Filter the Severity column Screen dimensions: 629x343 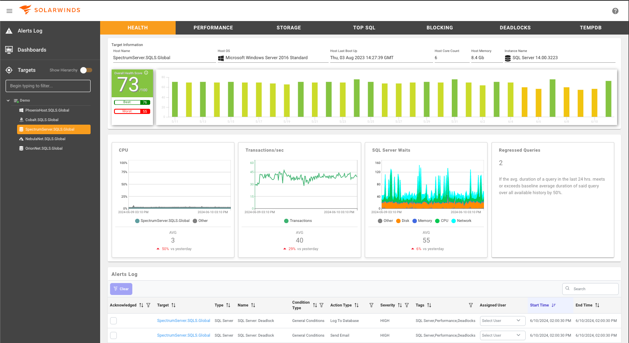pyautogui.click(x=407, y=305)
